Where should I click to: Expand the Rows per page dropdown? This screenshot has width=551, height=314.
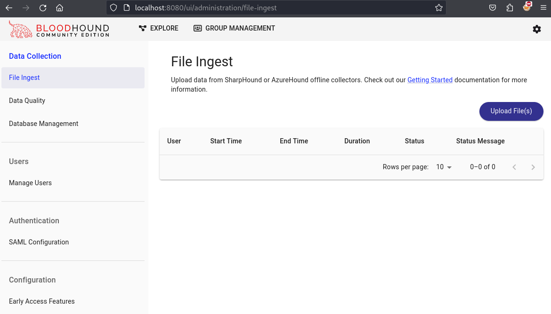tap(444, 167)
